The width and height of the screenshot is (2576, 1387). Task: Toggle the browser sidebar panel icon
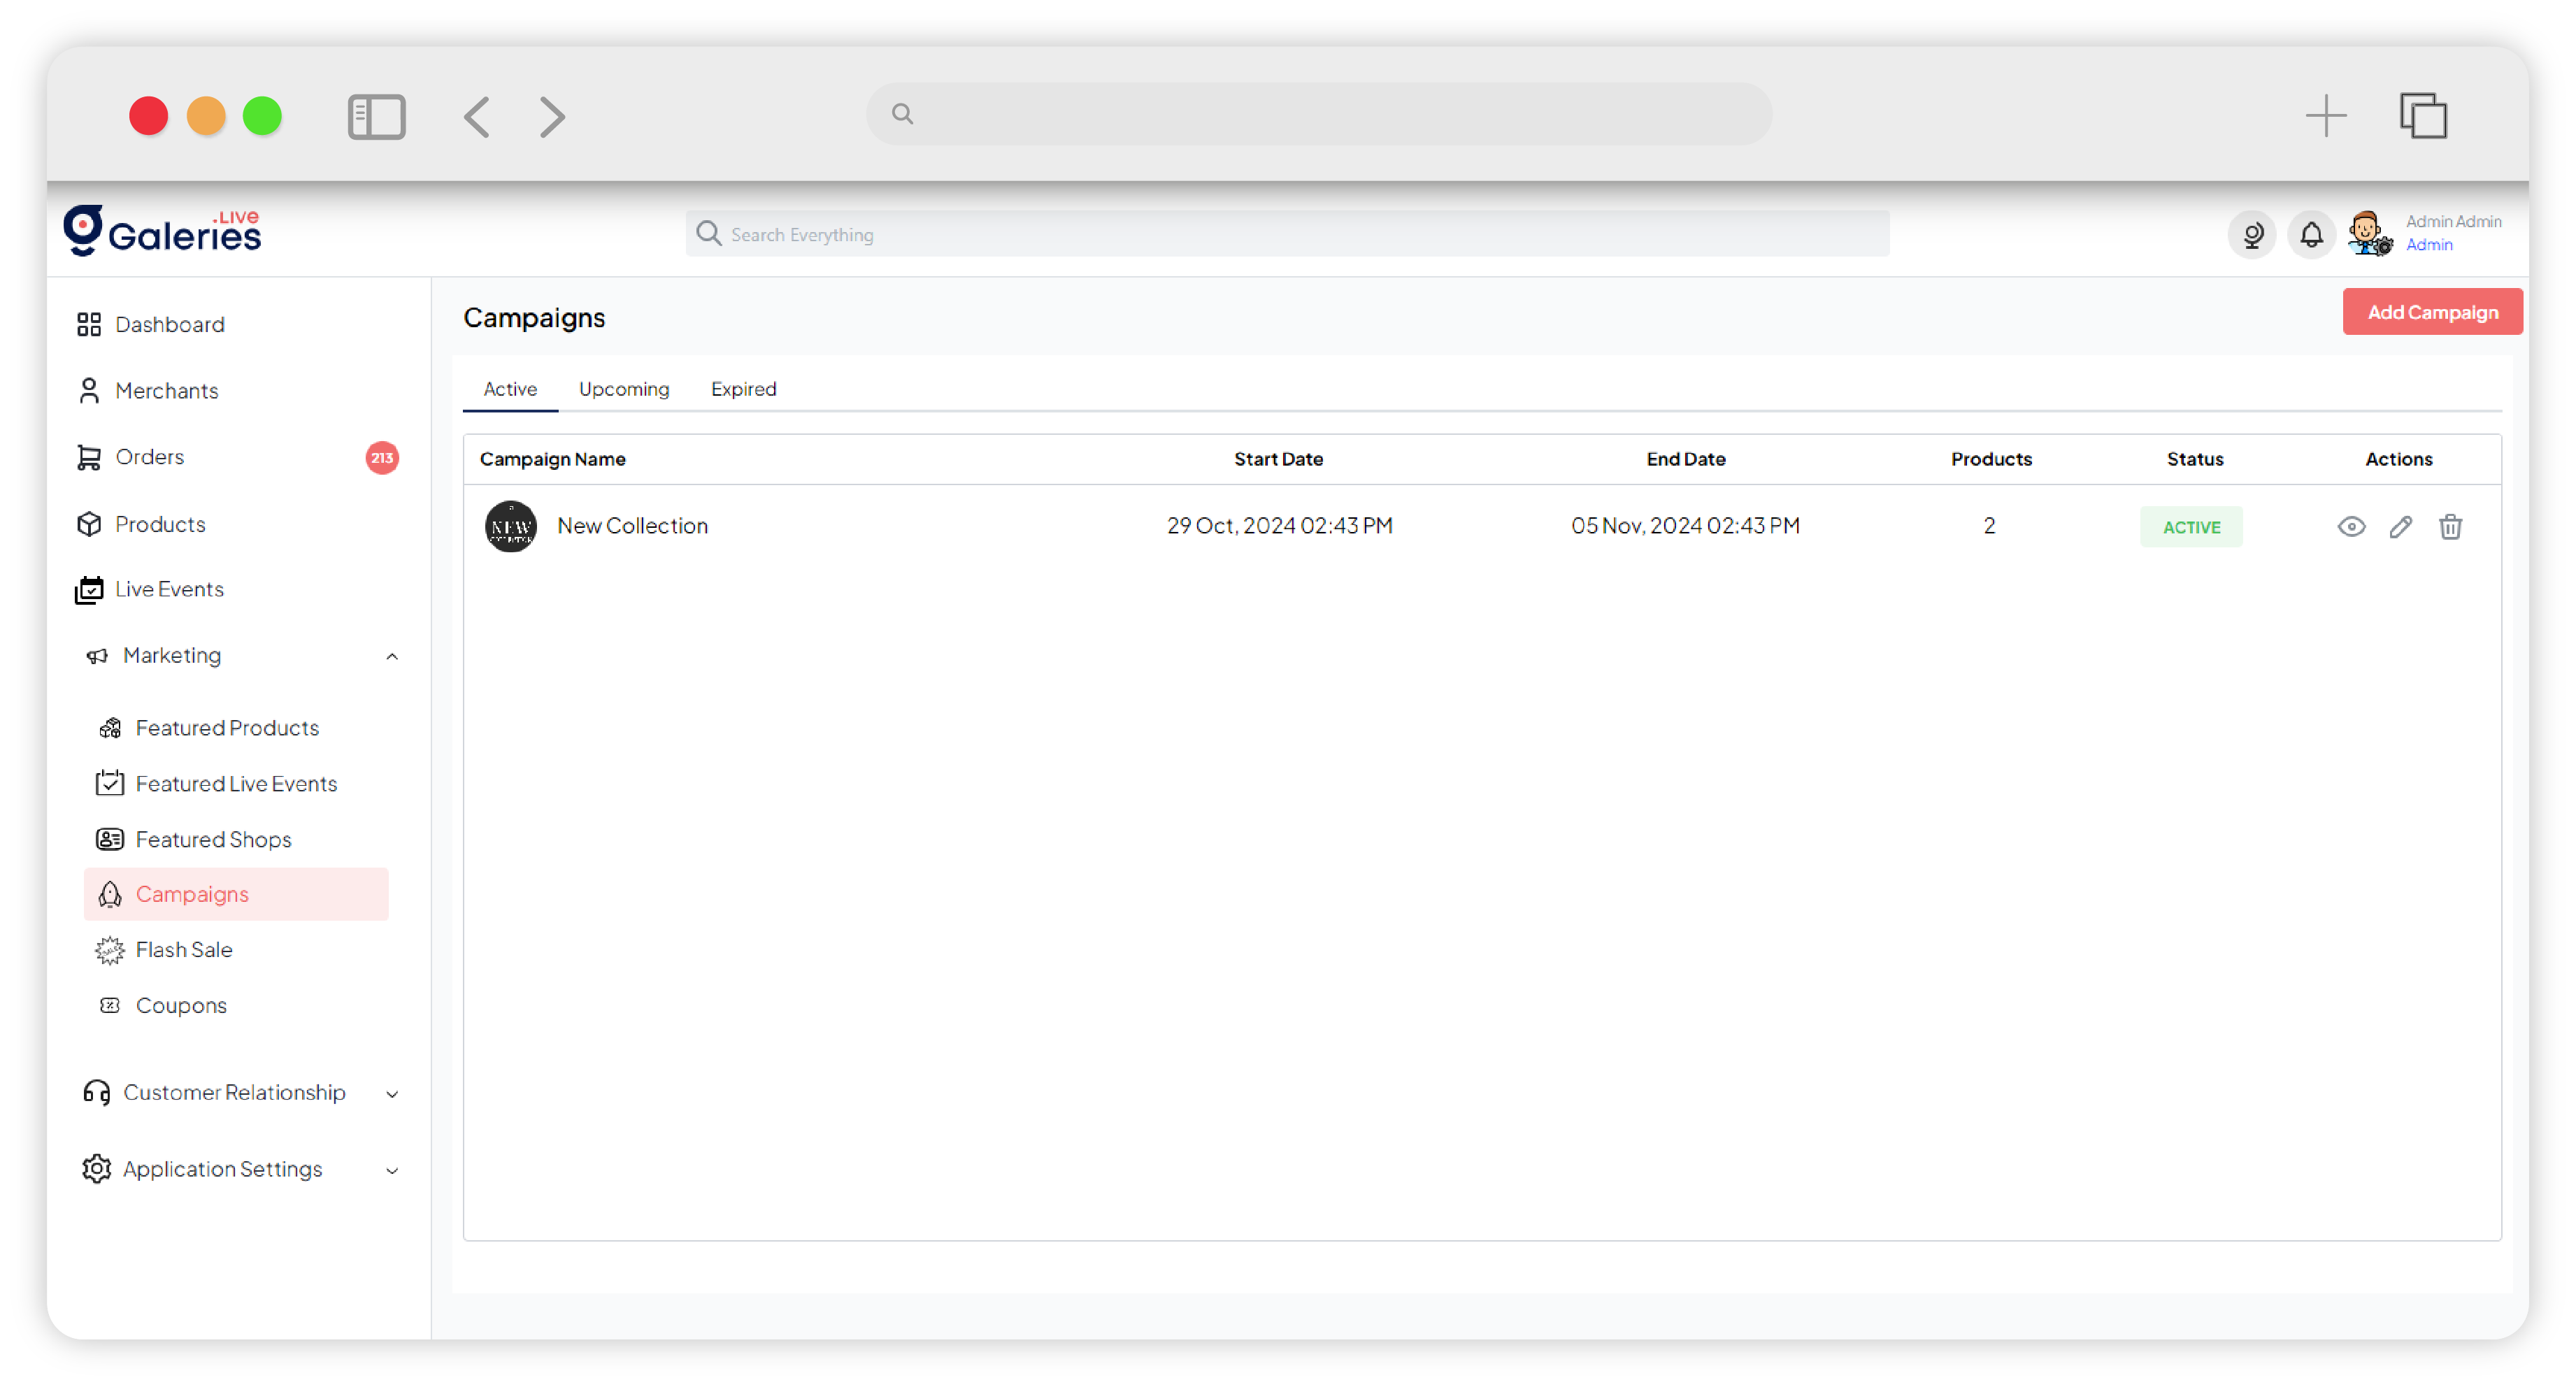pyautogui.click(x=376, y=117)
